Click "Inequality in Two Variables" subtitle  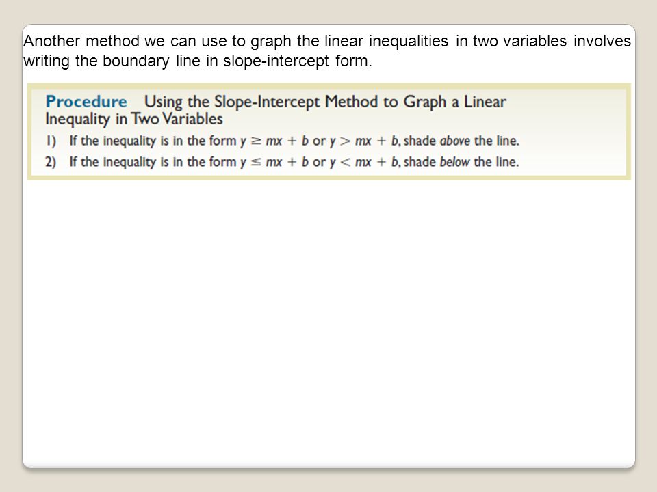pyautogui.click(x=134, y=119)
